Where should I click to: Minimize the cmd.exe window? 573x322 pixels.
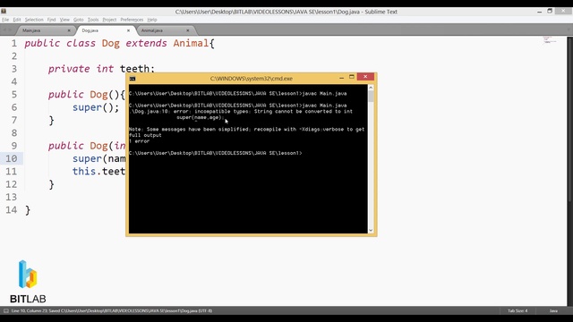pyautogui.click(x=341, y=78)
